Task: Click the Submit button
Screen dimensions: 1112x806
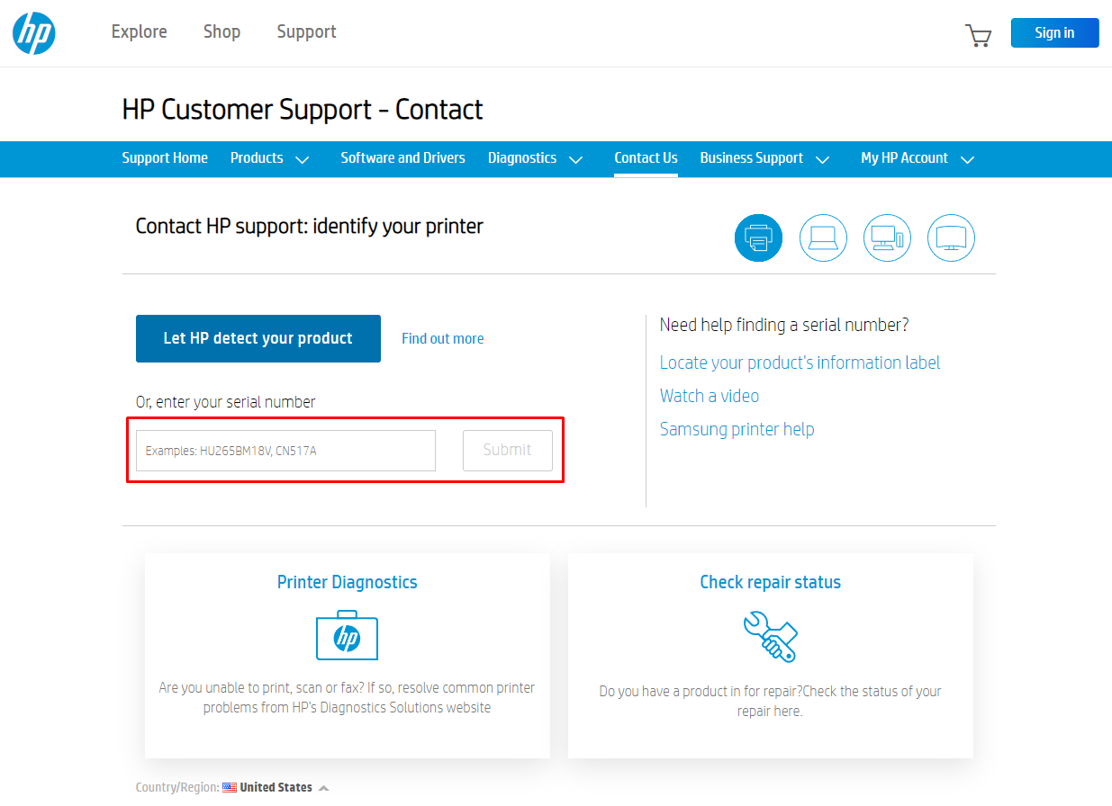Action: [x=508, y=450]
